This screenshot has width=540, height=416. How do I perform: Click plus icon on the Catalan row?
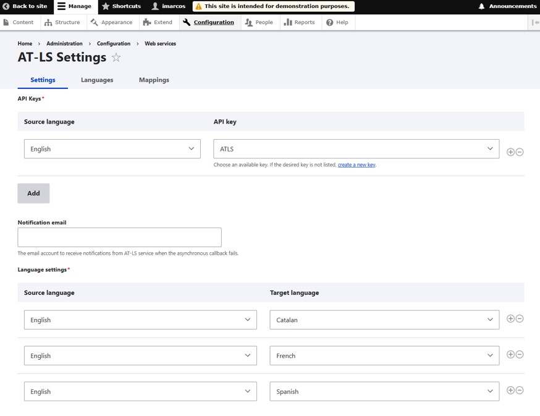(x=510, y=319)
